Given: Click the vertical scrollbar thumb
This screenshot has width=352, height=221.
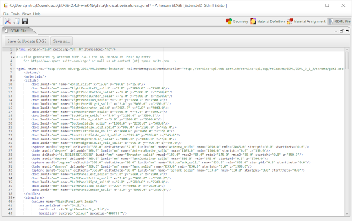Looking at the screenshot, I should click(x=347, y=61).
